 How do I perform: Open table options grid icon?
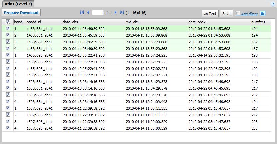click(x=263, y=13)
